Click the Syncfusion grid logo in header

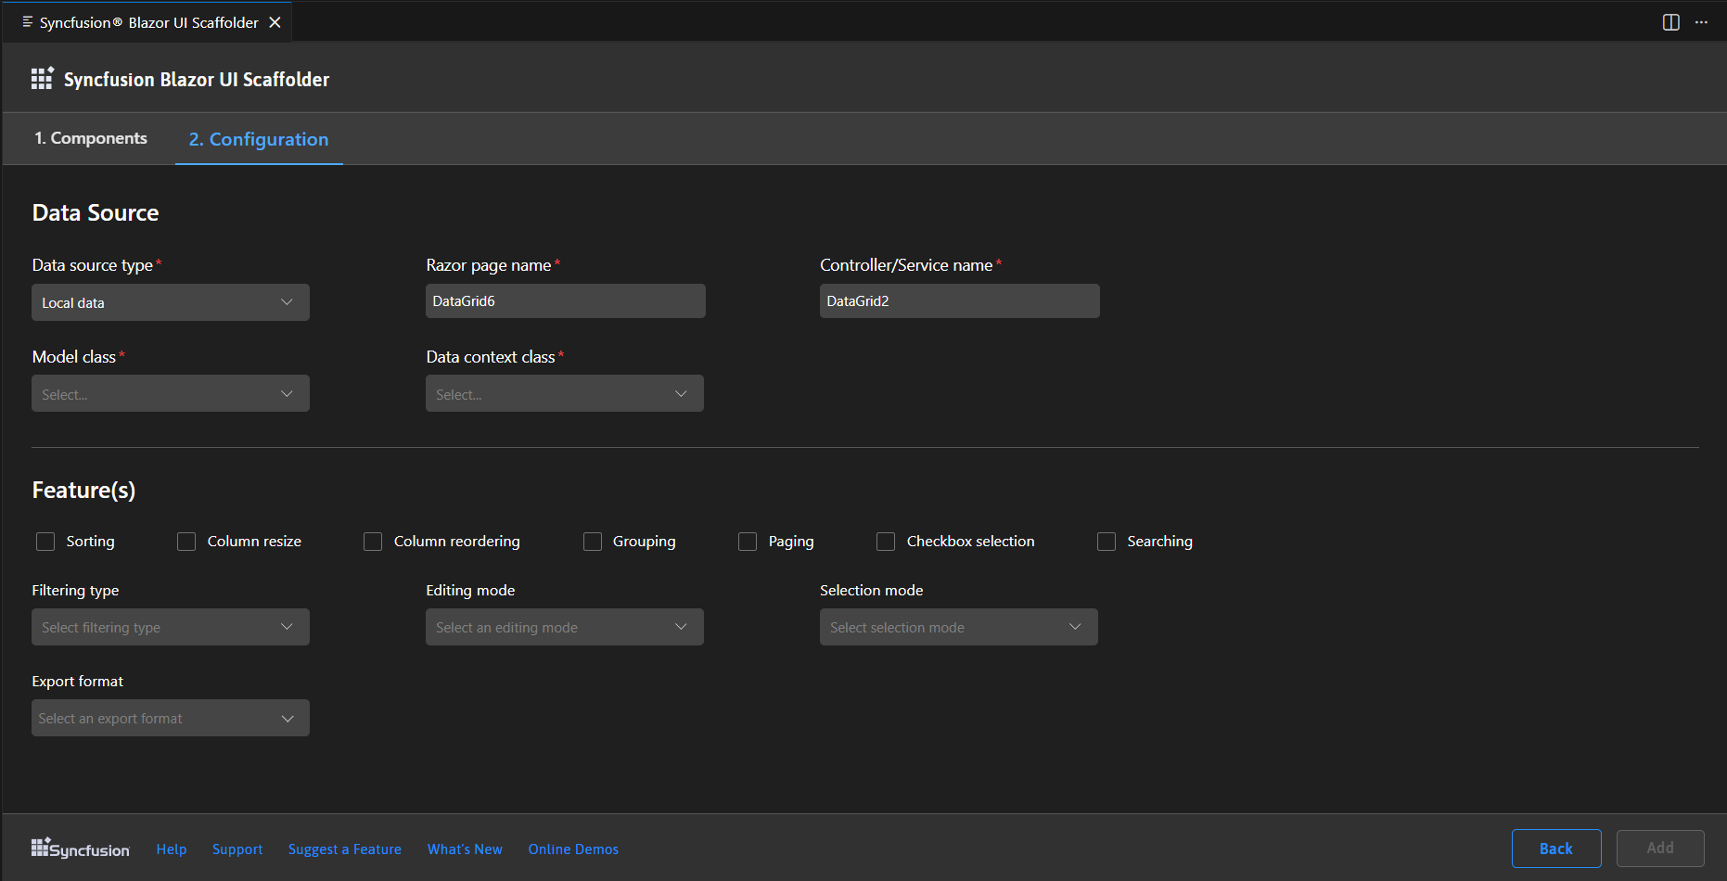(42, 79)
